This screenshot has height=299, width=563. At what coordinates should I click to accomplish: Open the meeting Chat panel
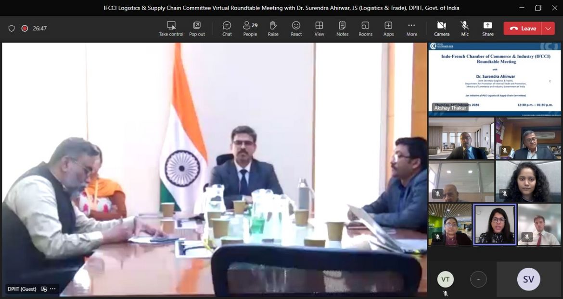pyautogui.click(x=227, y=28)
